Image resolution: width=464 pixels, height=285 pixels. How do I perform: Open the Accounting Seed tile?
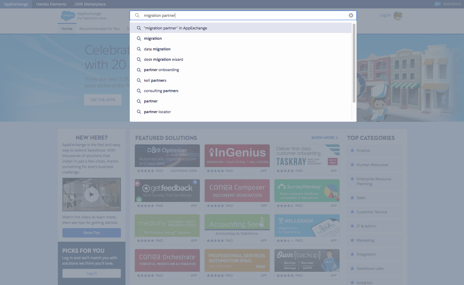tap(237, 229)
